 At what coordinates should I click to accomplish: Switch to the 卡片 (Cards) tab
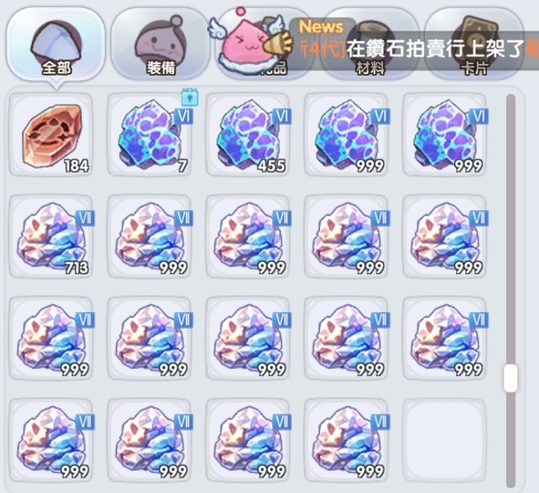point(474,44)
